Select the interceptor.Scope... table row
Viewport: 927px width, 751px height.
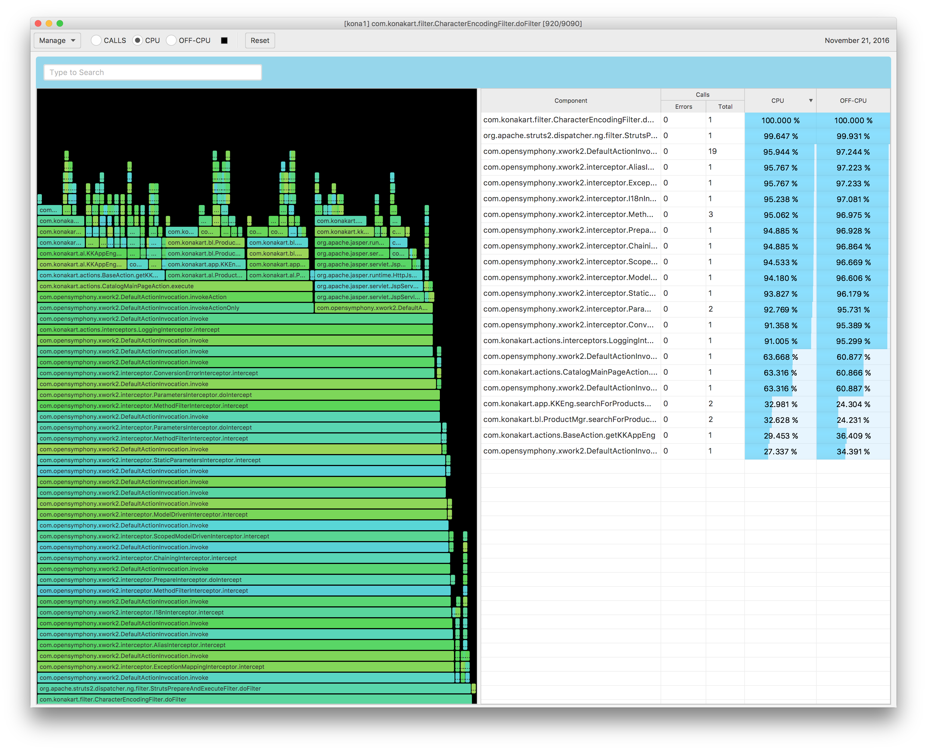pyautogui.click(x=685, y=262)
